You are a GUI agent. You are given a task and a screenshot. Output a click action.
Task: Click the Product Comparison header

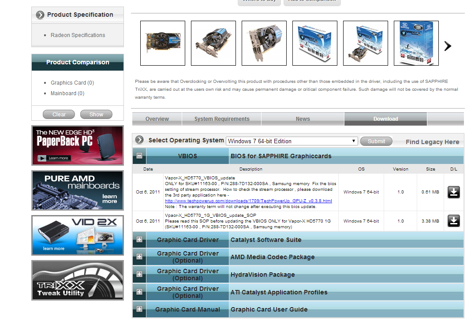(x=78, y=62)
